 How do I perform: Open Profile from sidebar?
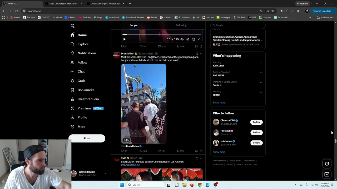tap(79, 117)
